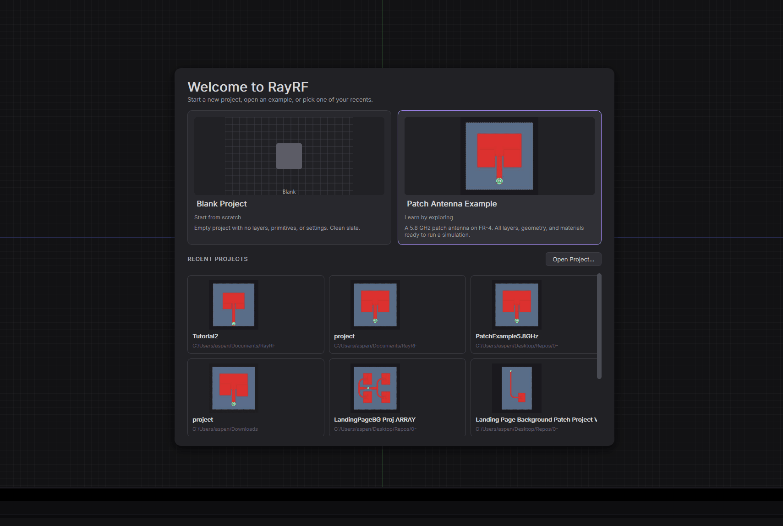Screen dimensions: 783x526
Task: Click the 5.8 GHz patch antenna description
Action: (494, 231)
